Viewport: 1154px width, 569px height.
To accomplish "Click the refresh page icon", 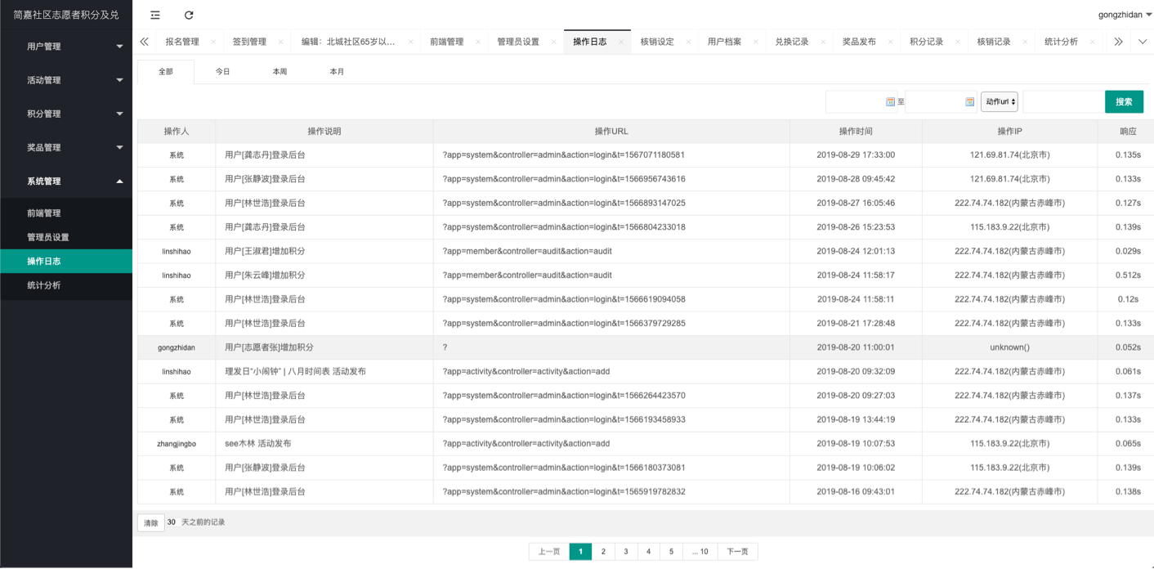I will pyautogui.click(x=189, y=15).
